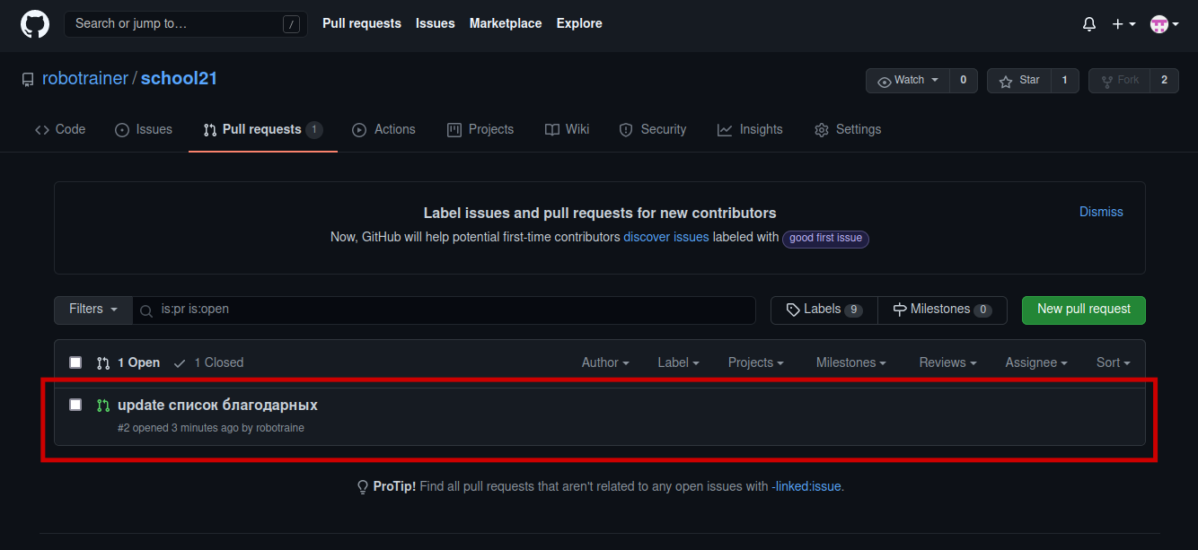Open the robotrainer owner link

click(85, 79)
